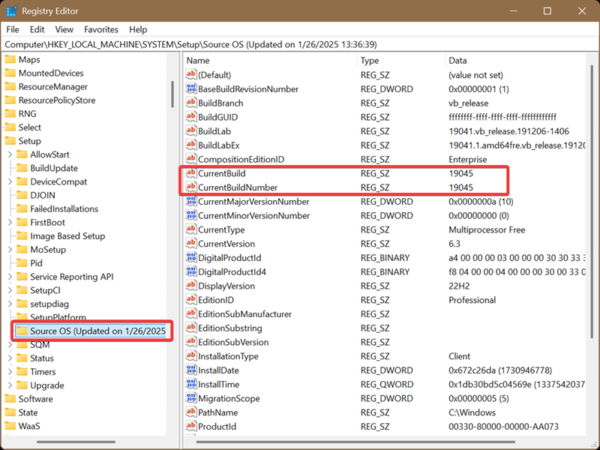Click the RNG folder icon

[10, 114]
